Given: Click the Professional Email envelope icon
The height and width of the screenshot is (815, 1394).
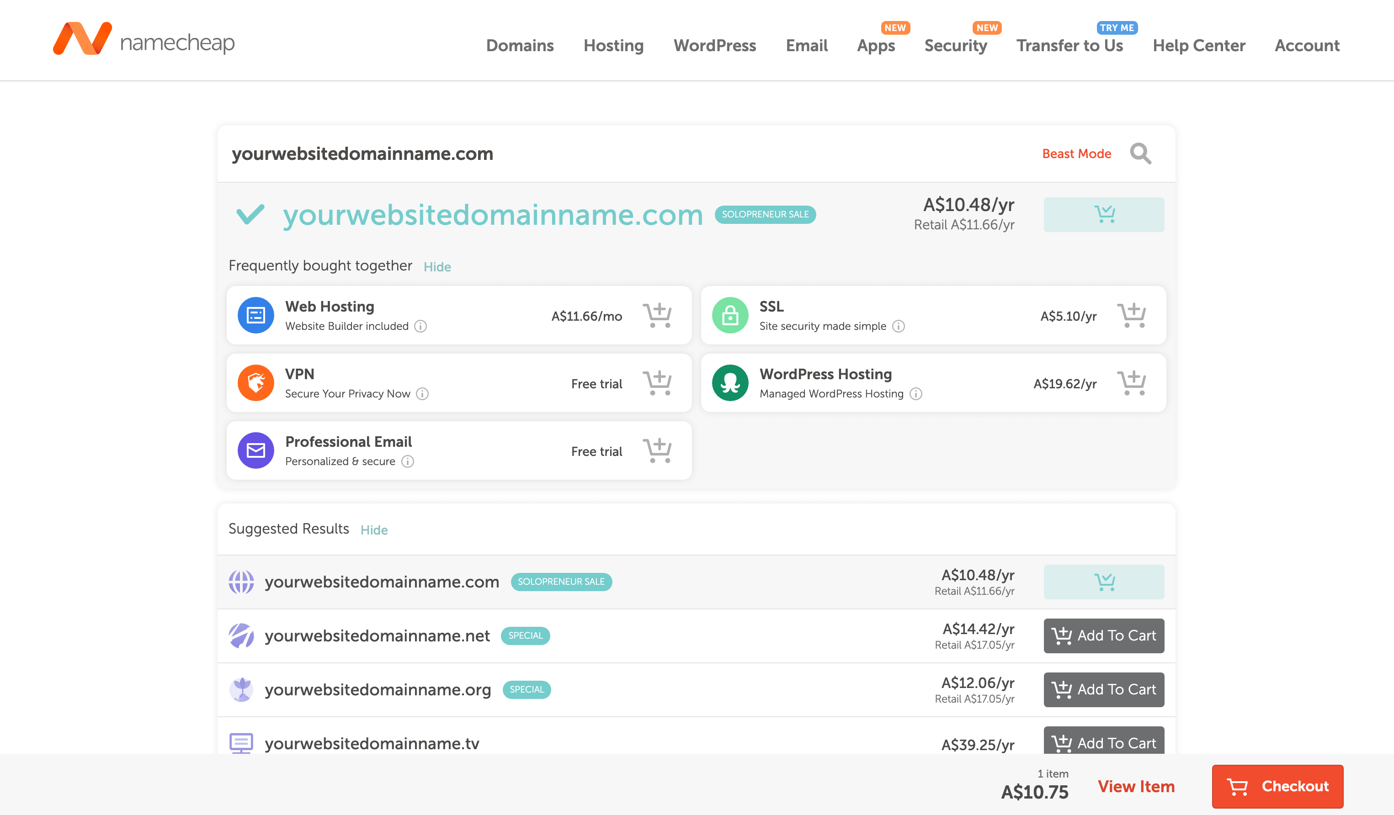Looking at the screenshot, I should (255, 450).
